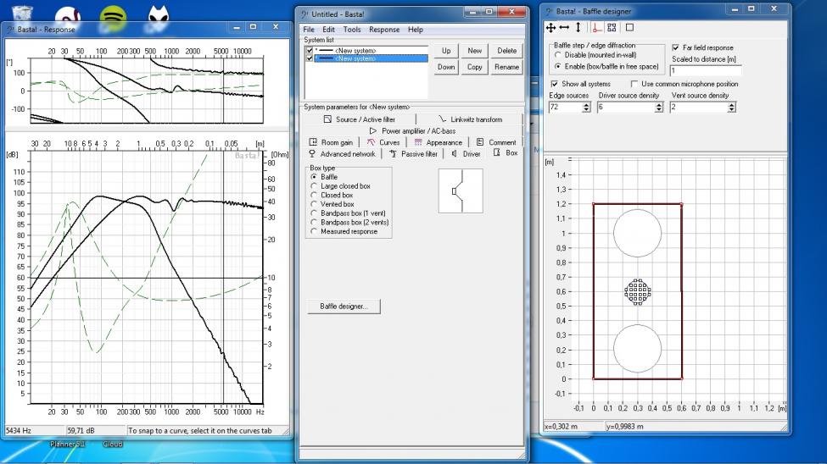This screenshot has width=827, height=464.
Task: Click the Up button
Action: click(446, 51)
